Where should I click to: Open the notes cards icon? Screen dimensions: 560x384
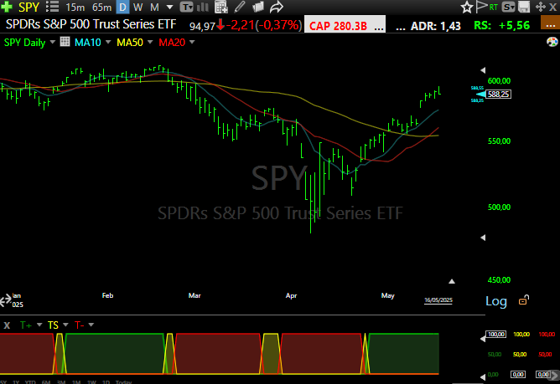coord(258,7)
